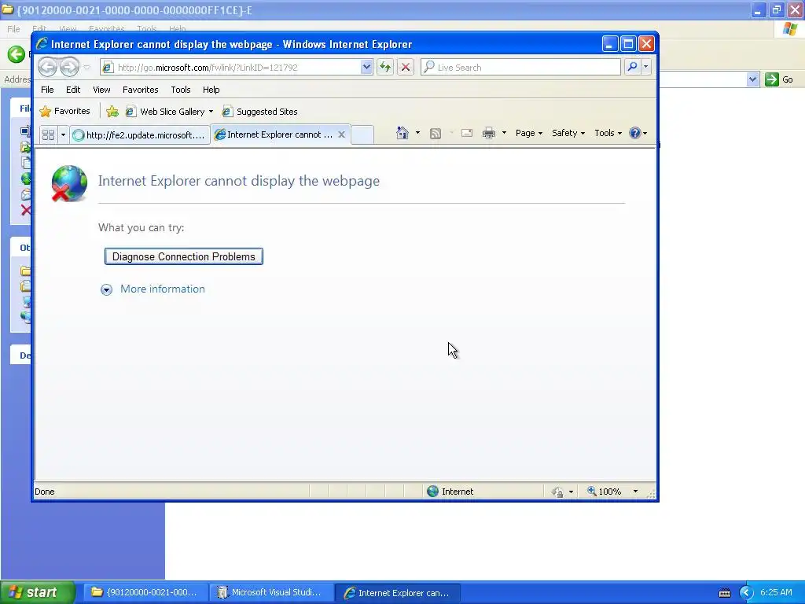Expand Explorer window address dropdown arrow

[x=752, y=79]
